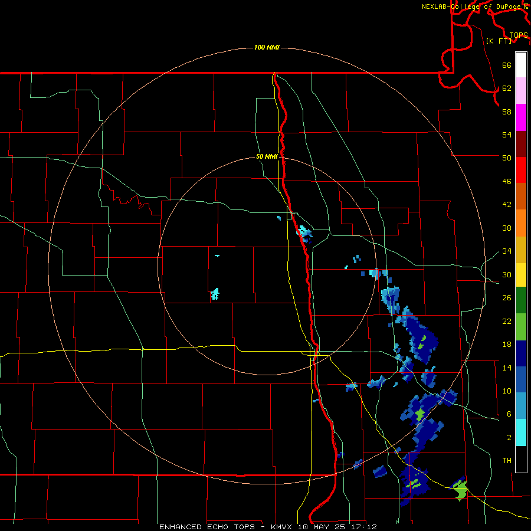
Task: Click the "22" legend value
Action: pos(507,321)
